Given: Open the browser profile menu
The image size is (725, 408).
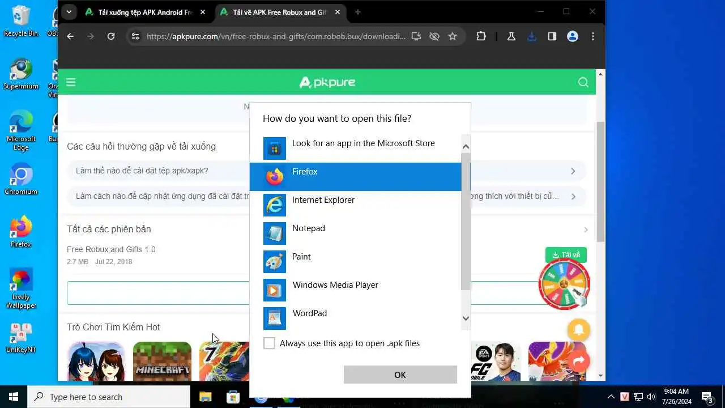Looking at the screenshot, I should click(x=573, y=36).
